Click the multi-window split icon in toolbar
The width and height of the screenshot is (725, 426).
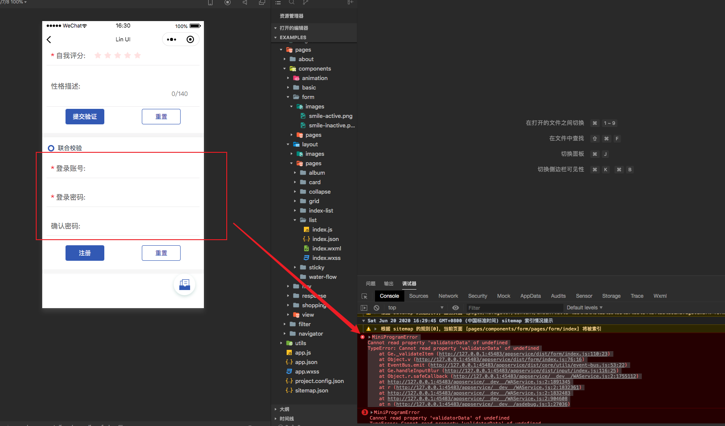(x=262, y=3)
